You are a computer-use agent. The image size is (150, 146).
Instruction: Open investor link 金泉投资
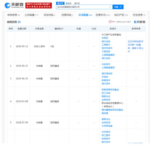coord(106,100)
